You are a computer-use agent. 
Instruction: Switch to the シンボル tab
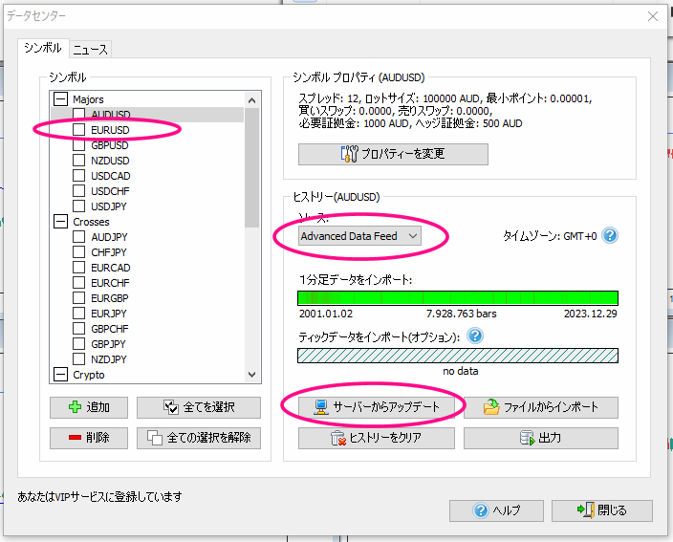[x=42, y=48]
